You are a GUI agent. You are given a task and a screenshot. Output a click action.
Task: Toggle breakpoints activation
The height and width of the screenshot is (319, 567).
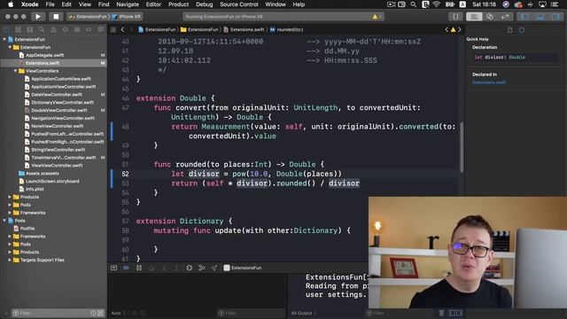(126, 268)
